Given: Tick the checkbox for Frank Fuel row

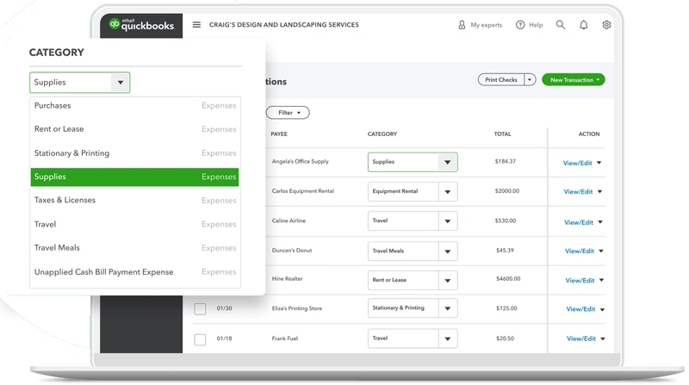Looking at the screenshot, I should (200, 339).
